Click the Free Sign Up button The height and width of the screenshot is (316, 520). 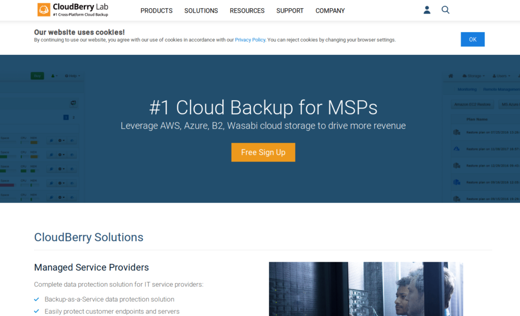(x=264, y=152)
